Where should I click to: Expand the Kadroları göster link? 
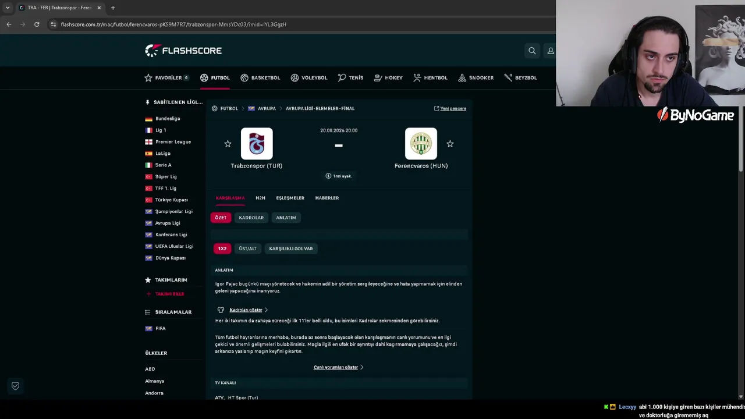(246, 310)
